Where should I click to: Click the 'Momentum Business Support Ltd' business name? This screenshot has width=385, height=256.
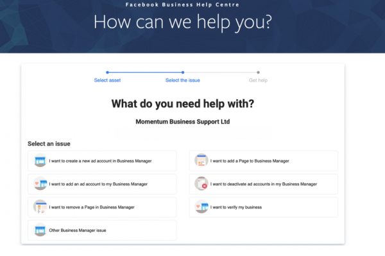183,122
